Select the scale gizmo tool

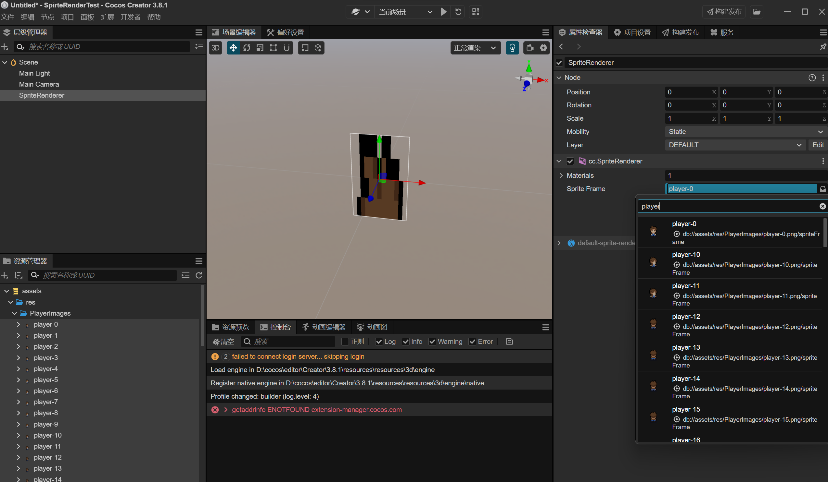pyautogui.click(x=260, y=48)
